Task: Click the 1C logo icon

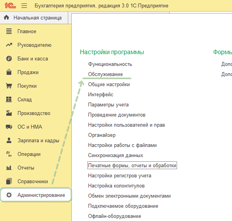Action: pyautogui.click(x=10, y=5)
